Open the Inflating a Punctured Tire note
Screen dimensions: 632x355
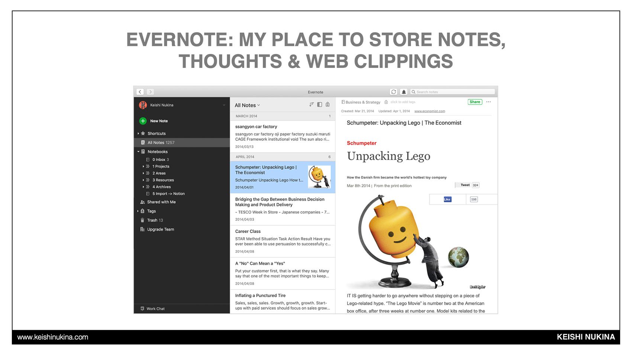coord(283,301)
